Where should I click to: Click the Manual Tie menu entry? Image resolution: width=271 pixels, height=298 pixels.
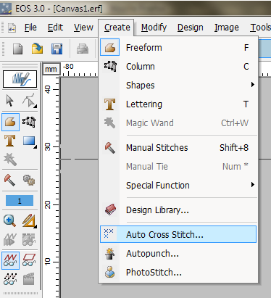point(178,166)
